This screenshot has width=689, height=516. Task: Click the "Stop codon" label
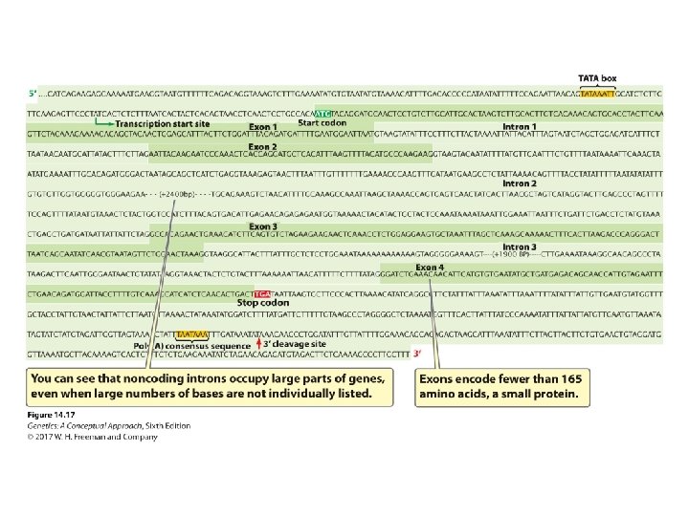pyautogui.click(x=263, y=303)
